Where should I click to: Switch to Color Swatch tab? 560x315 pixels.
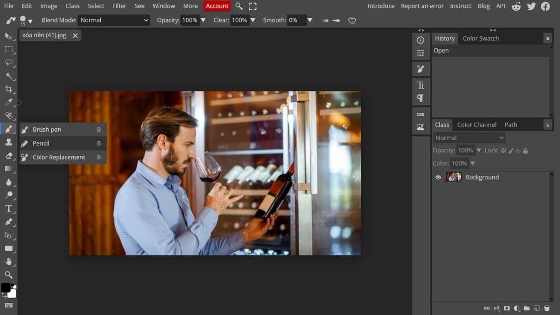point(481,38)
